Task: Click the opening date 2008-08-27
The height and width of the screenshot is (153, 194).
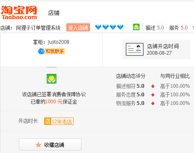Action: tap(159, 53)
